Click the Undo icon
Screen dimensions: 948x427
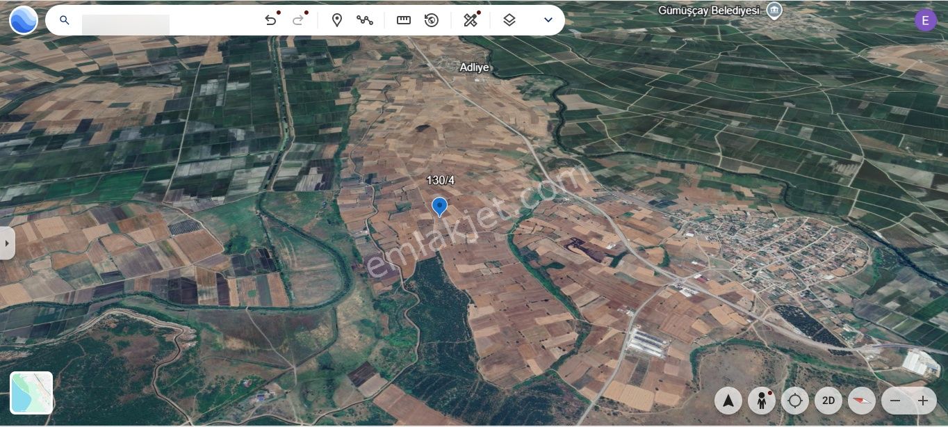click(x=271, y=20)
